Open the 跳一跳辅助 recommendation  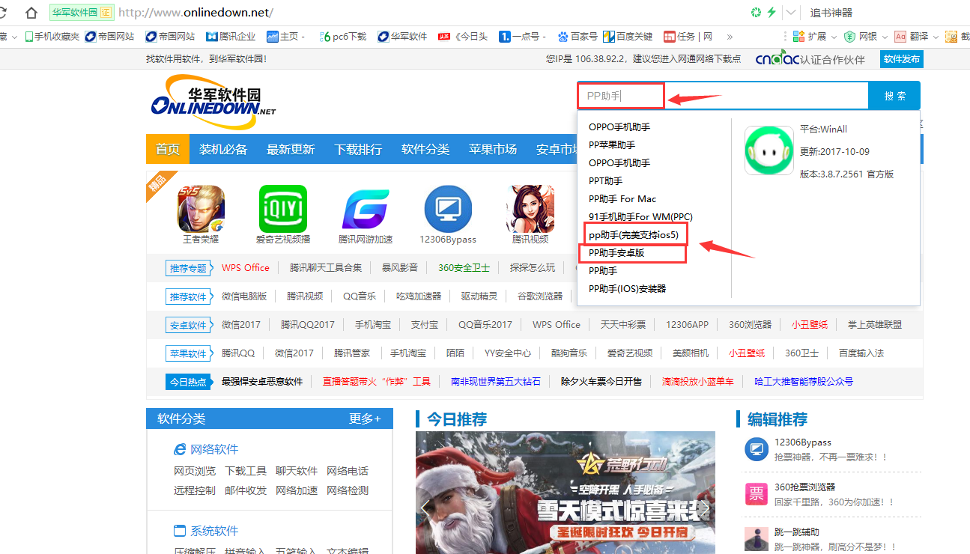[797, 532]
